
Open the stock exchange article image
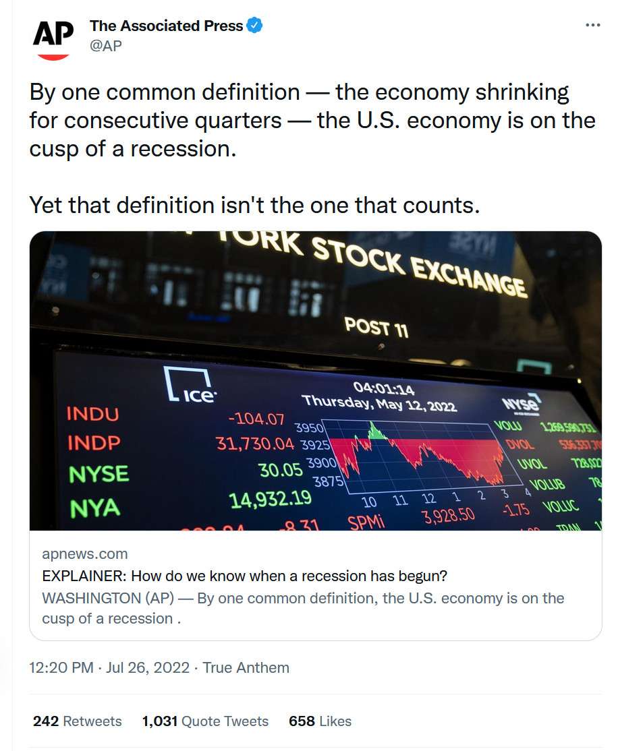(x=316, y=381)
